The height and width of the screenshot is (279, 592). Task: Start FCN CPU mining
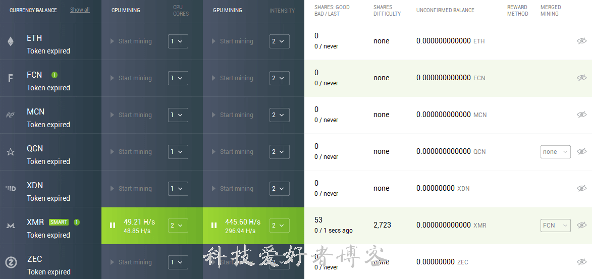point(131,78)
